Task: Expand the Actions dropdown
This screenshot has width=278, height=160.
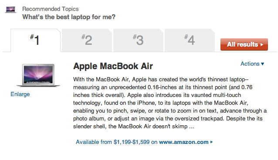Action: 252,64
